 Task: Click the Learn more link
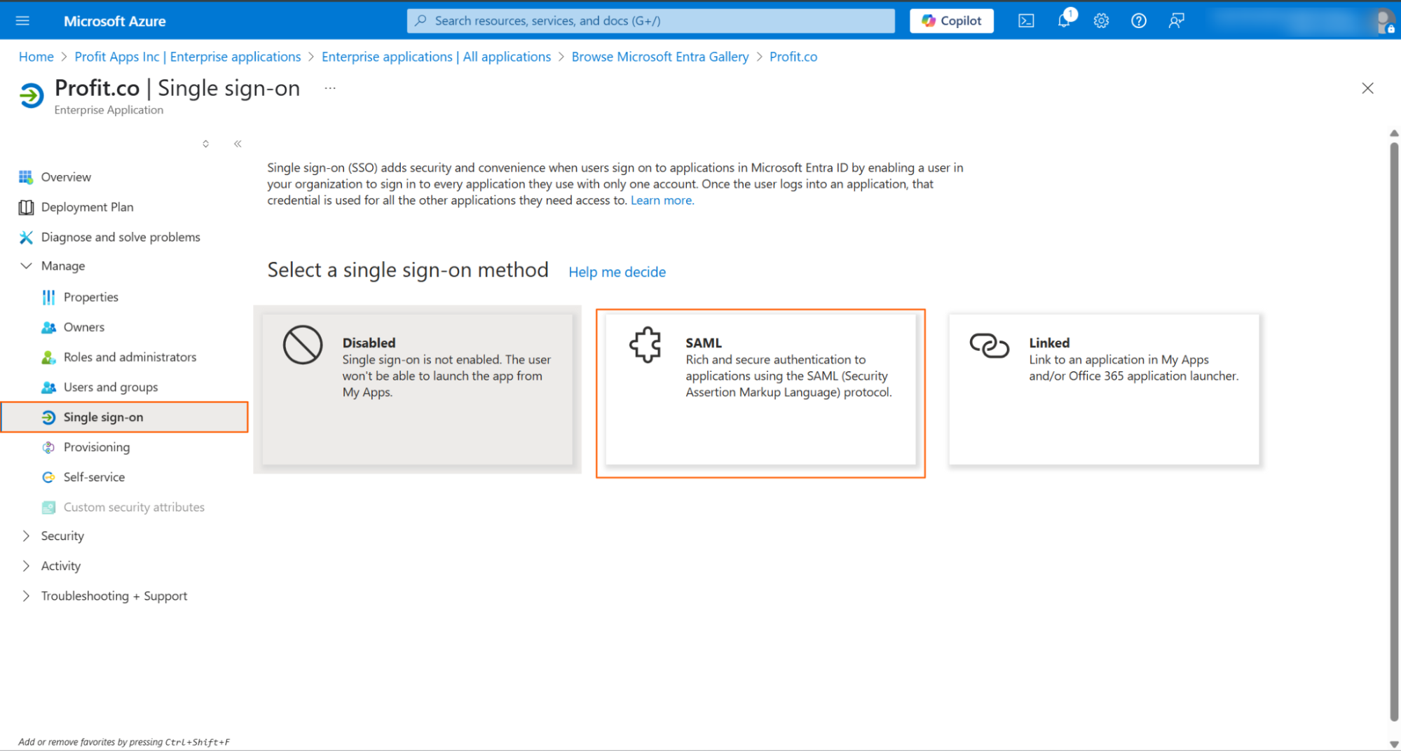click(662, 200)
